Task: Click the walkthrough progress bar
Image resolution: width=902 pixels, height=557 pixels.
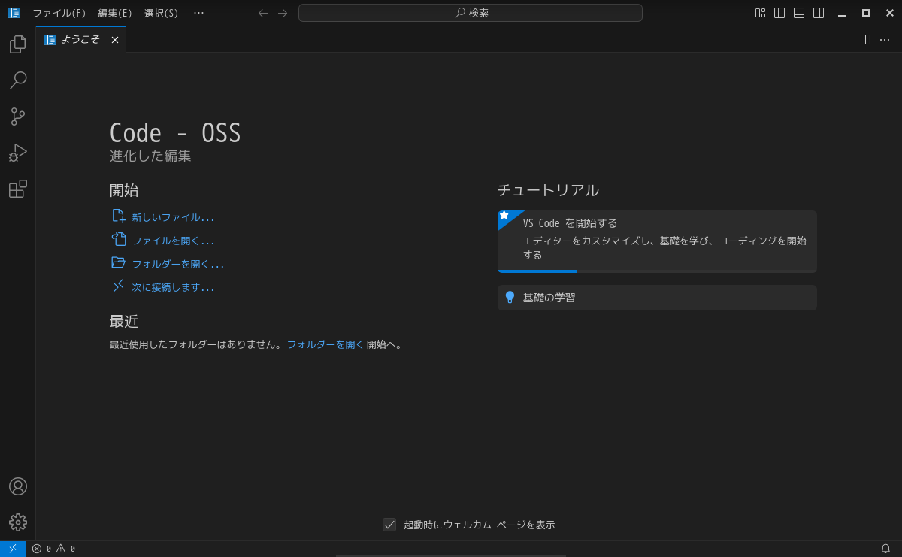Action: 657,271
